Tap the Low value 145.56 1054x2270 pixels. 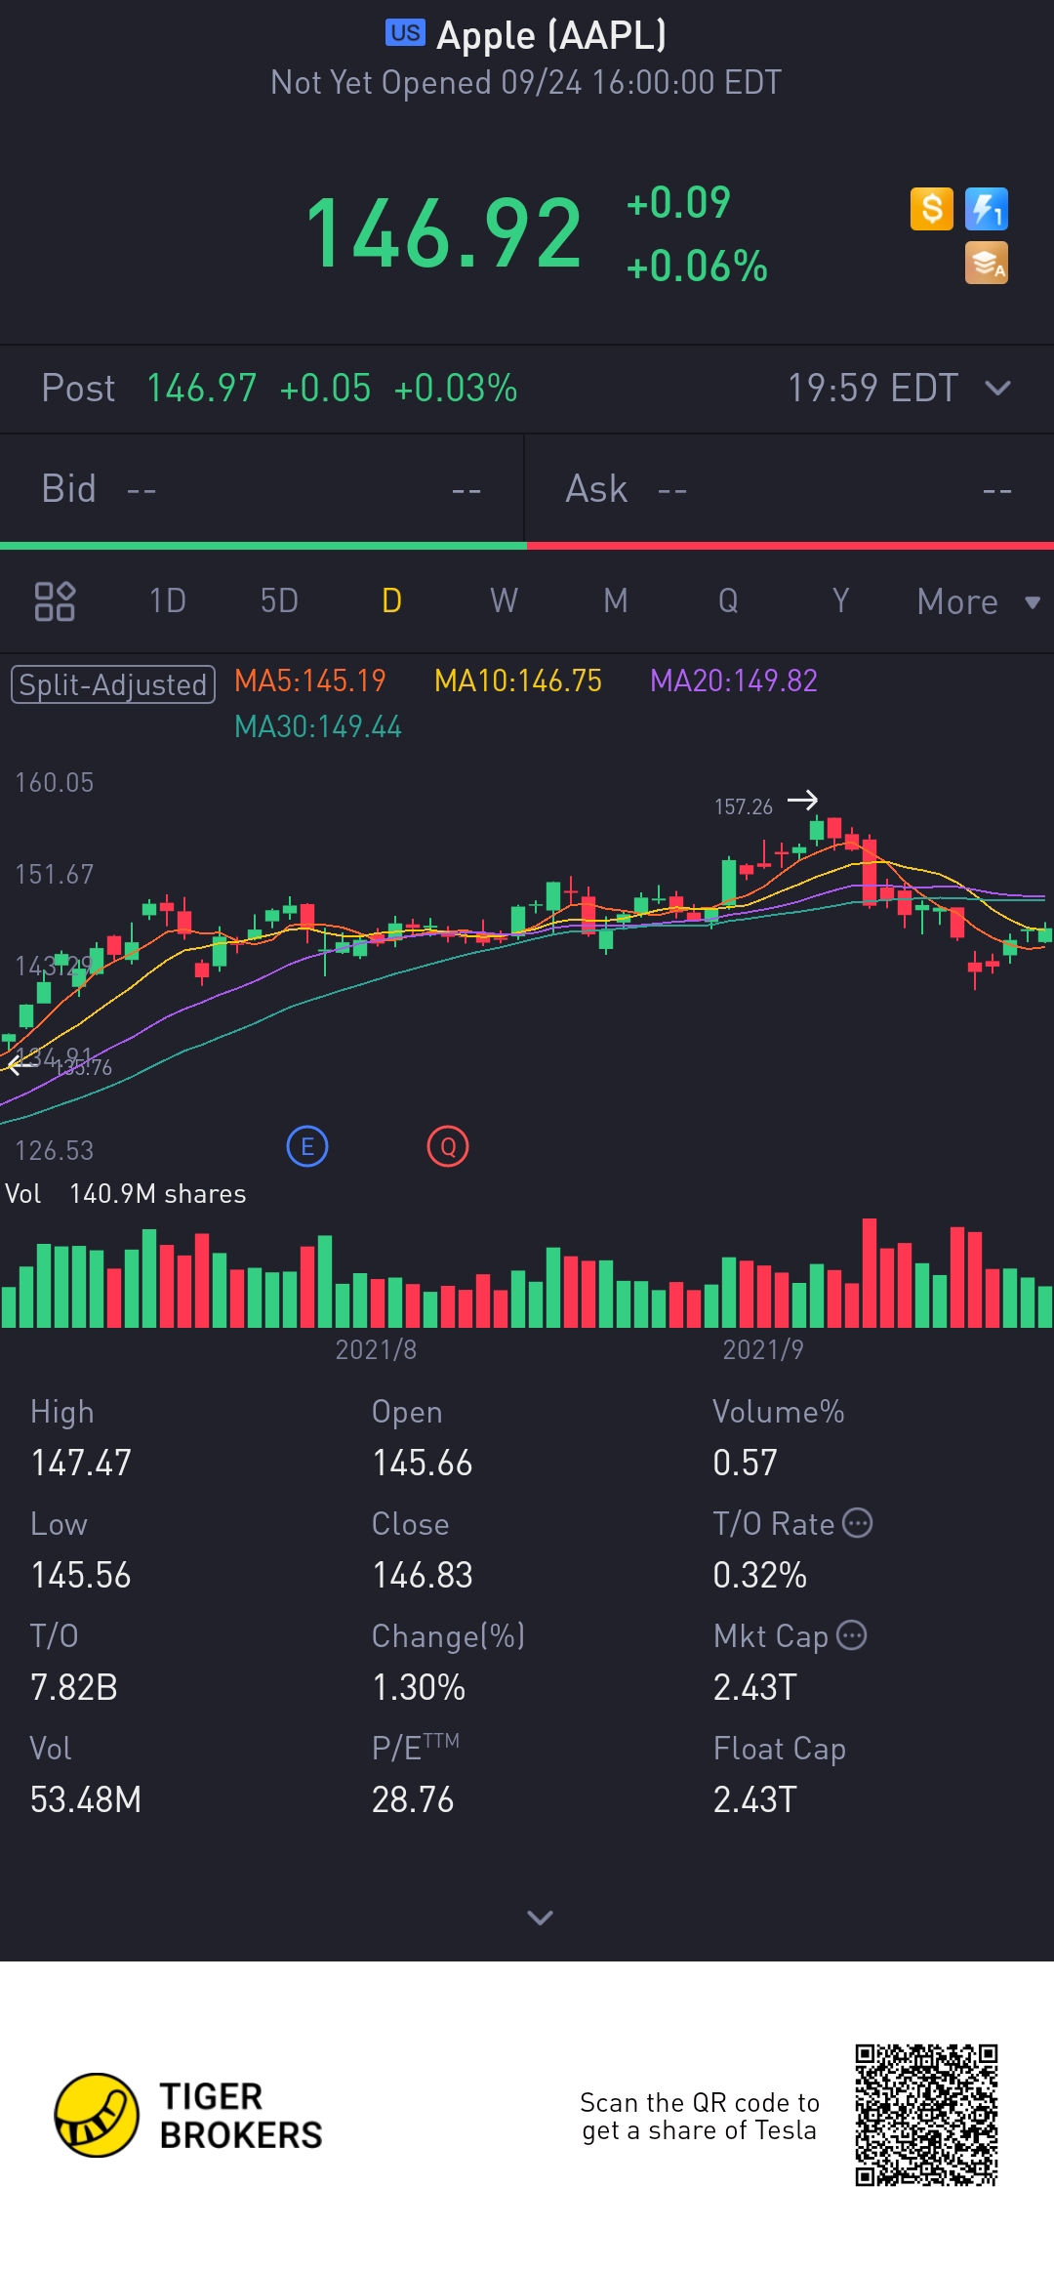81,1575
